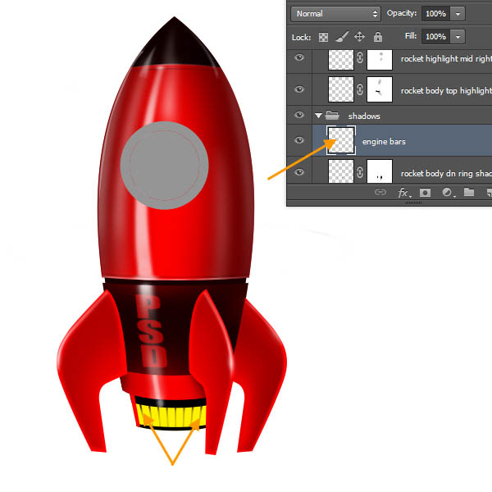Create a new adjustment layer from the panel footer

[447, 193]
